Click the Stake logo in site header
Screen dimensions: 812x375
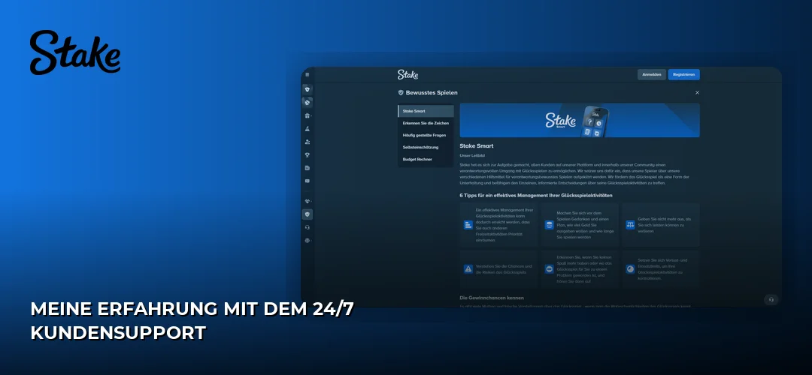click(408, 74)
